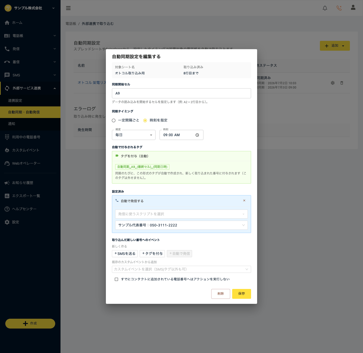The image size is (363, 353).
Task: Expand the サンプル株式会社 company switcher
Action: tap(53, 8)
